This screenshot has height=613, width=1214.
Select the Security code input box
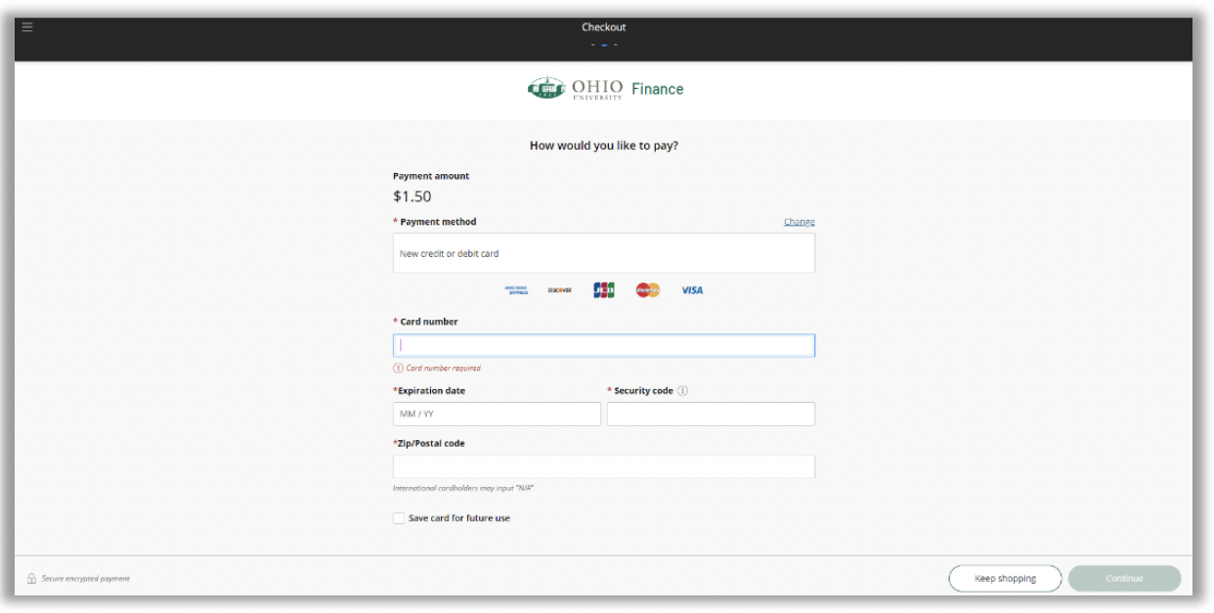tap(711, 415)
